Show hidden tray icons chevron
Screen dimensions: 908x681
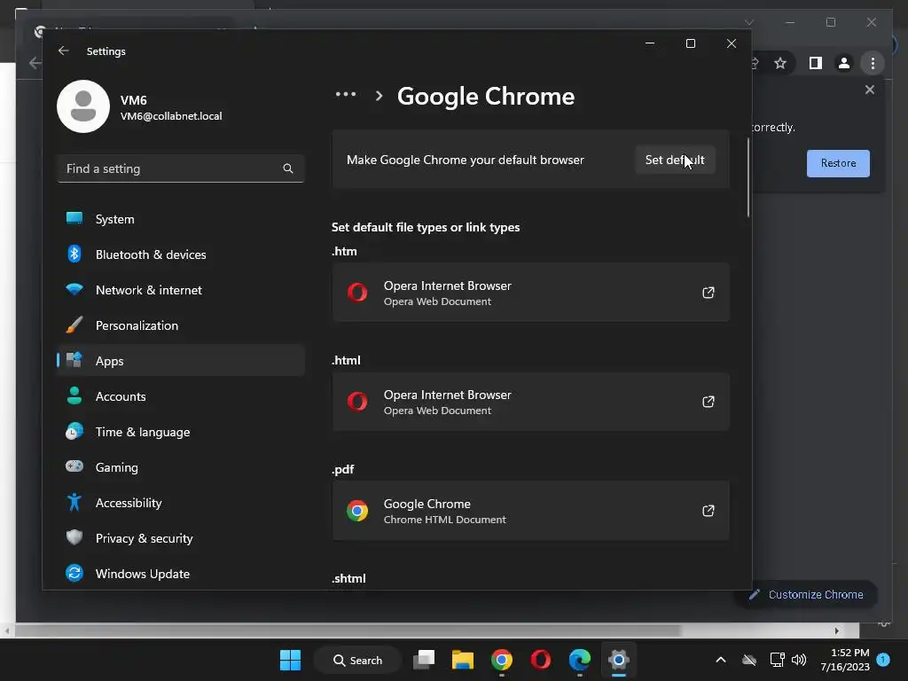[x=721, y=660]
